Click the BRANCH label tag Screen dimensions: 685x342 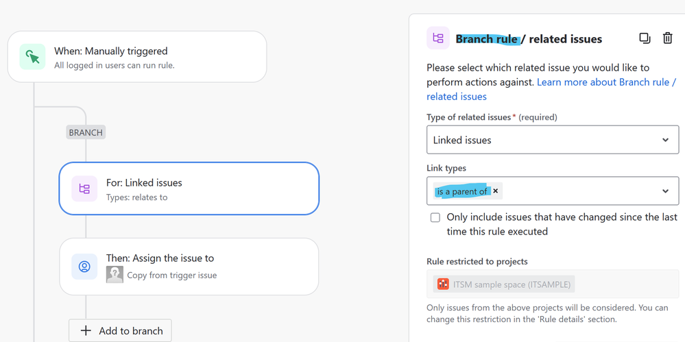[86, 132]
